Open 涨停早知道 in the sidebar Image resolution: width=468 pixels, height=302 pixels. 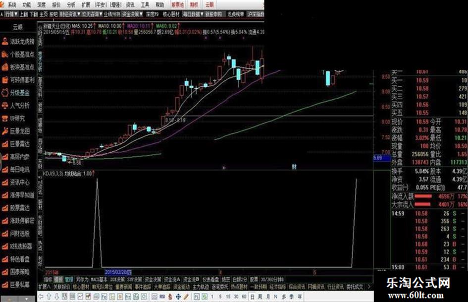point(18,195)
